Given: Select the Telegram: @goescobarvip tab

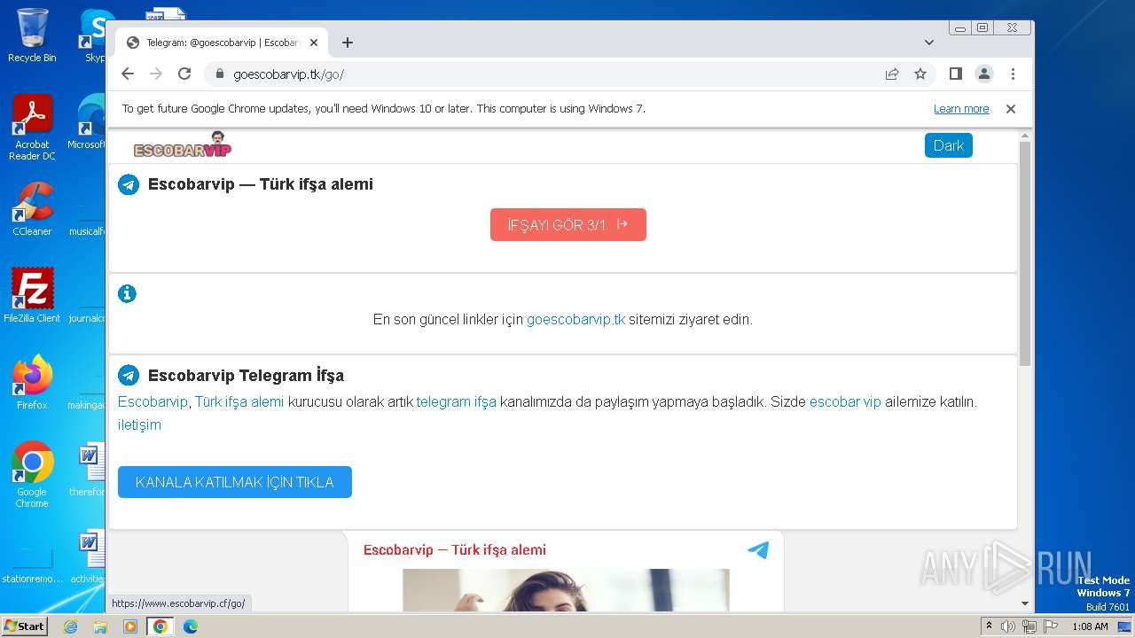Looking at the screenshot, I should 222,43.
